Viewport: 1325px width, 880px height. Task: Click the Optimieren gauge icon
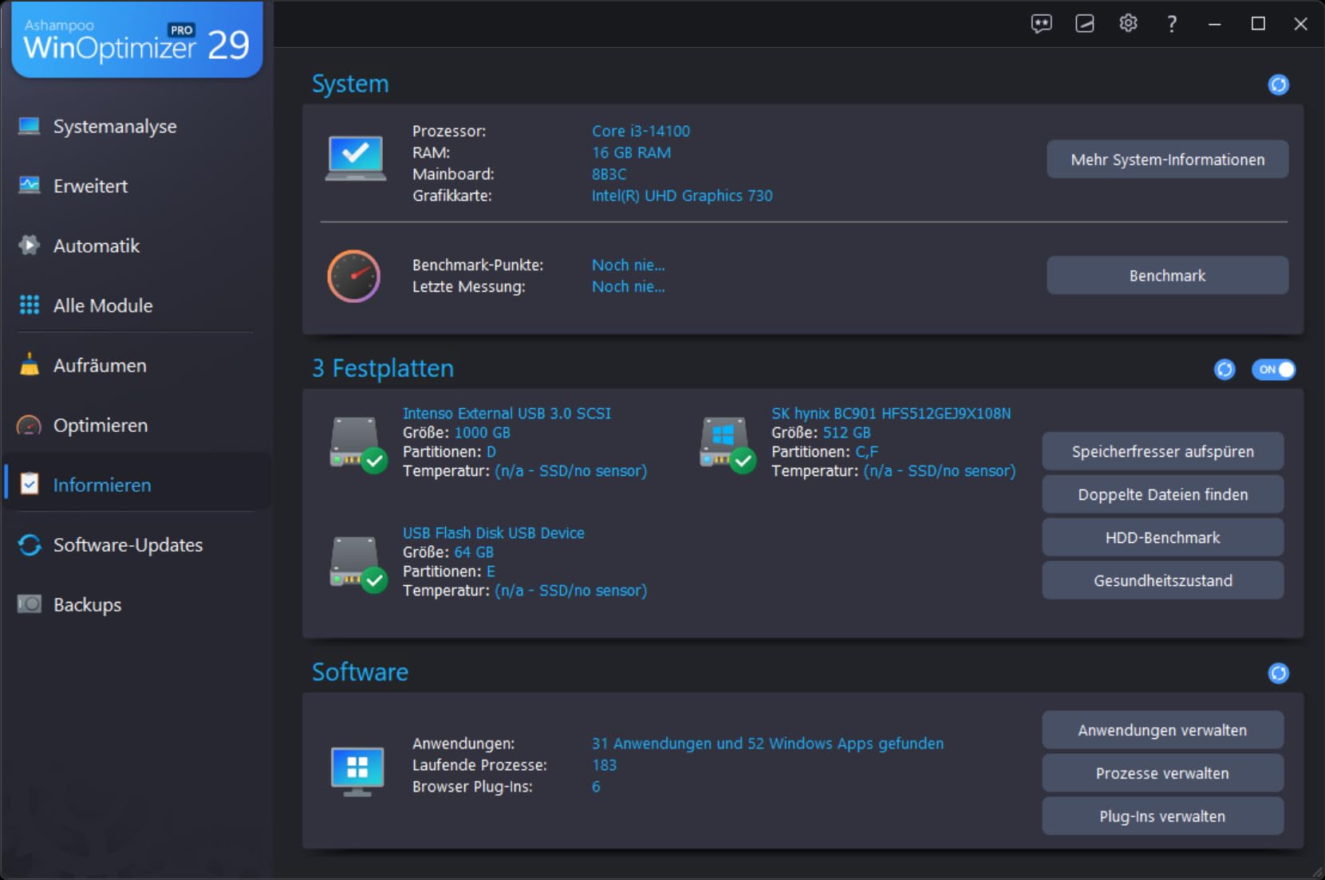[x=30, y=425]
